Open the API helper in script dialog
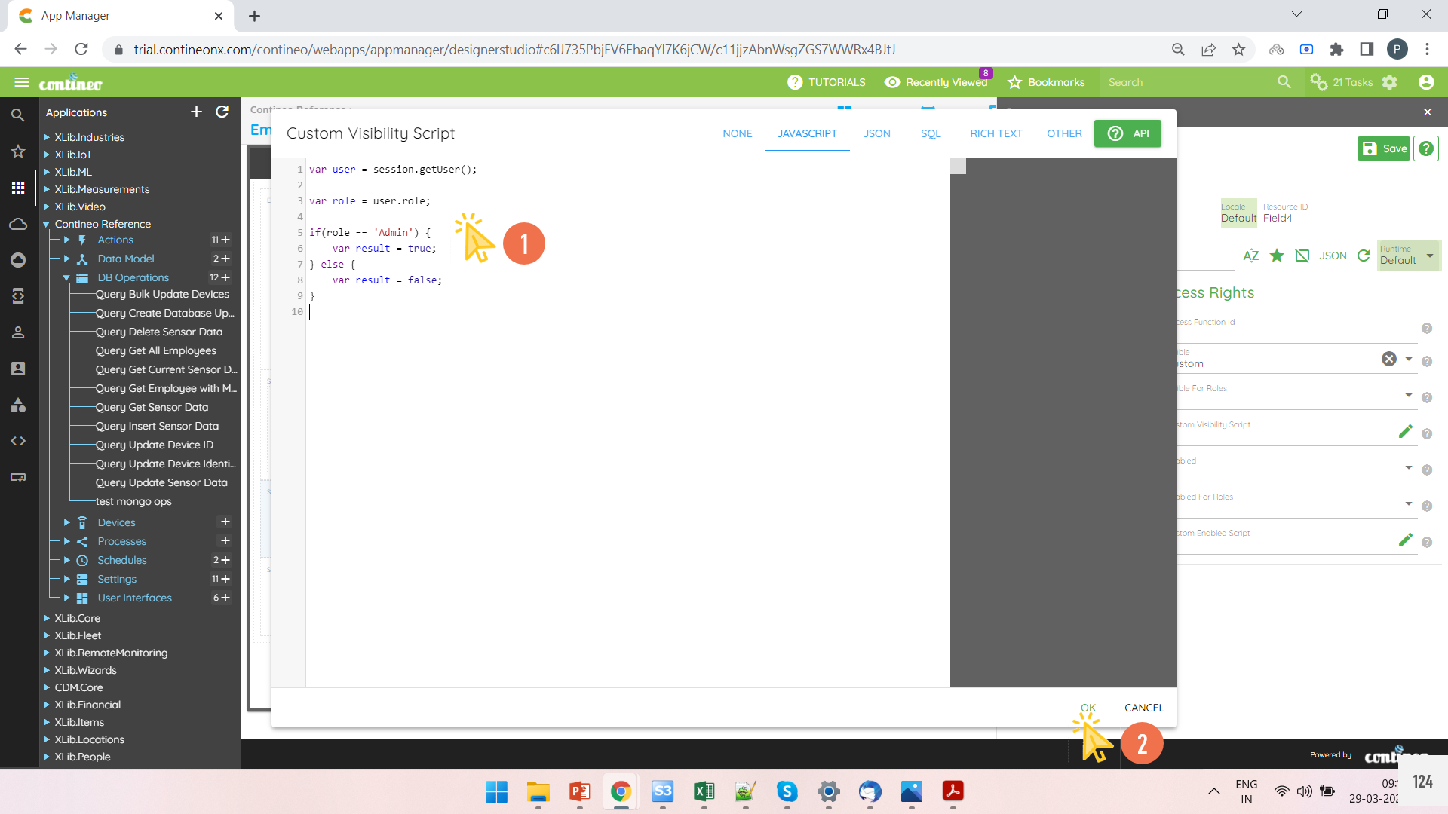1448x814 pixels. (1127, 133)
